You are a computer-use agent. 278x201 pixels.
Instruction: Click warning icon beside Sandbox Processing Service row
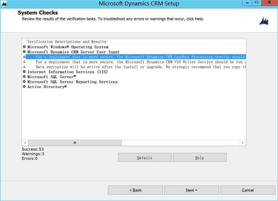24,57
